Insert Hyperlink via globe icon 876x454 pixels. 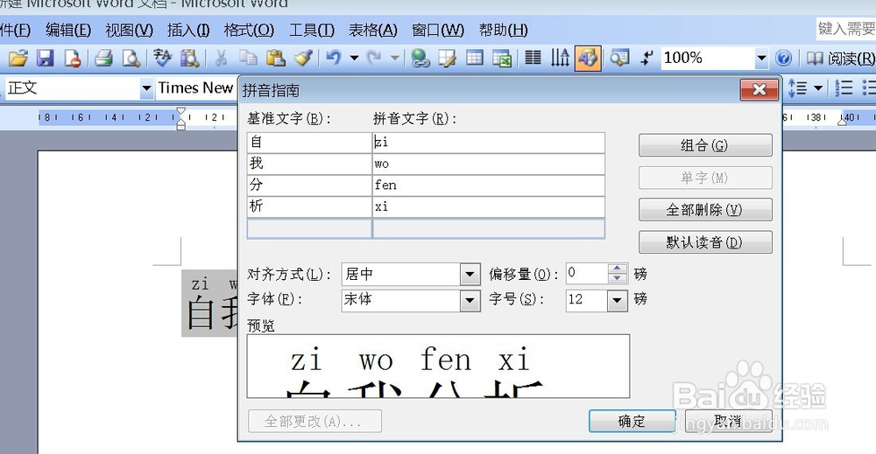(420, 58)
